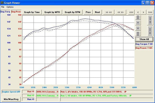The height and width of the screenshot is (103, 155).
Task: Open Min/Max/Avg statistics
Action: [x=11, y=99]
